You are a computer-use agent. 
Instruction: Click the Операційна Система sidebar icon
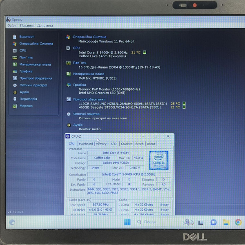click(15, 44)
